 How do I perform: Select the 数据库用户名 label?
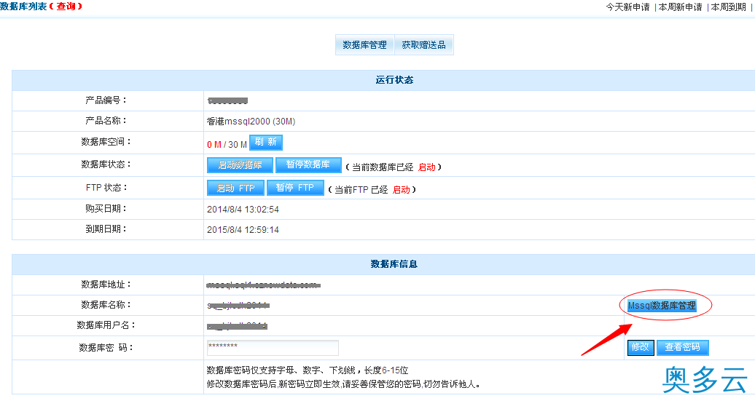[106, 325]
